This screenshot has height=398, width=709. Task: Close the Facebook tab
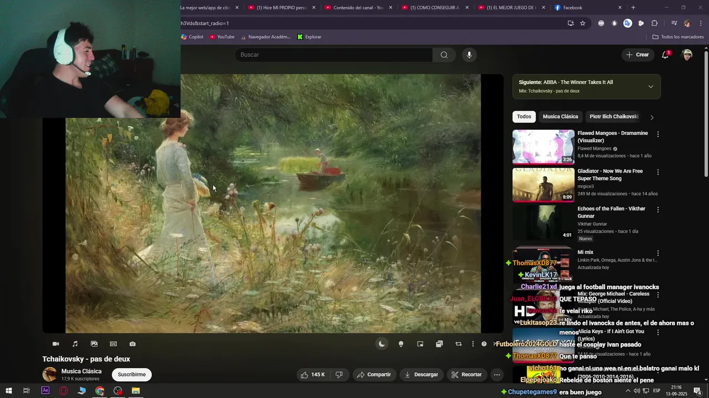click(x=620, y=8)
